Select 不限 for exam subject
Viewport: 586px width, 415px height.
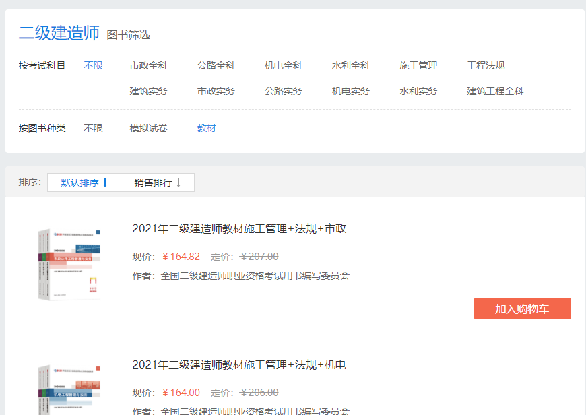coord(93,65)
